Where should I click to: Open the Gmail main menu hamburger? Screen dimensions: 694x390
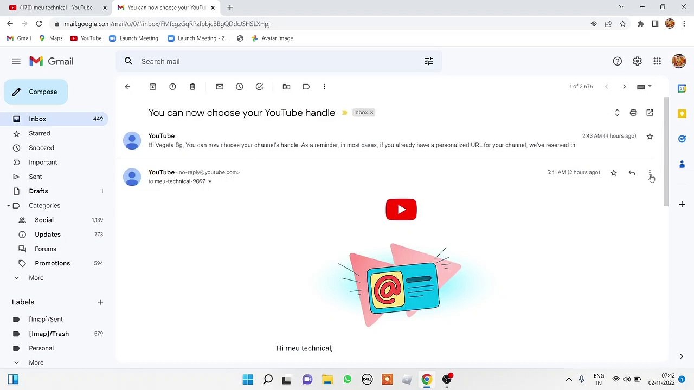point(16,61)
